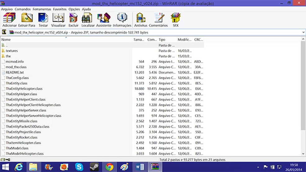Image resolution: width=306 pixels, height=172 pixels.
Task: Select ThxEntityHelperClient.class file
Action: (x=25, y=100)
